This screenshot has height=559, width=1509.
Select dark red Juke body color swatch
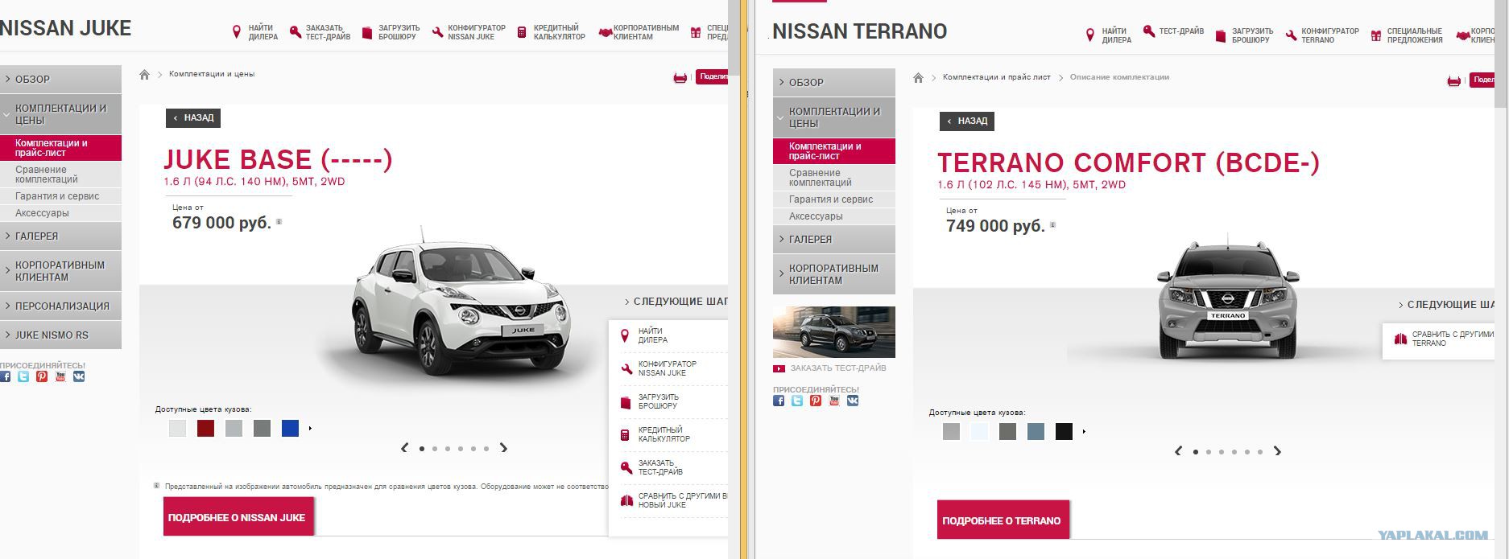[206, 429]
